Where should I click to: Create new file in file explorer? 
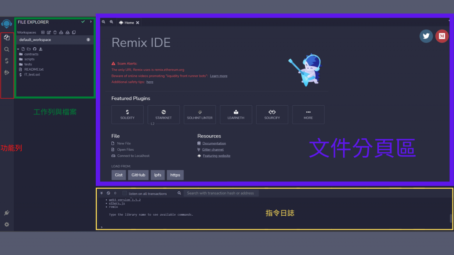(x=23, y=49)
